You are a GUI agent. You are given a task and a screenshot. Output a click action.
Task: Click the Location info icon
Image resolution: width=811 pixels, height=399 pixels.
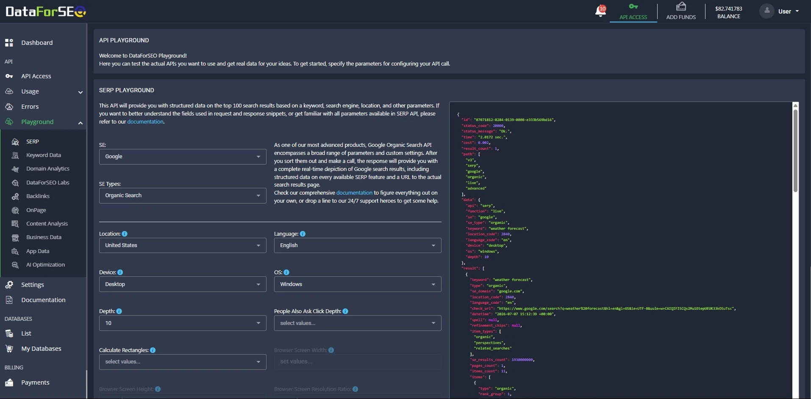[x=125, y=234]
